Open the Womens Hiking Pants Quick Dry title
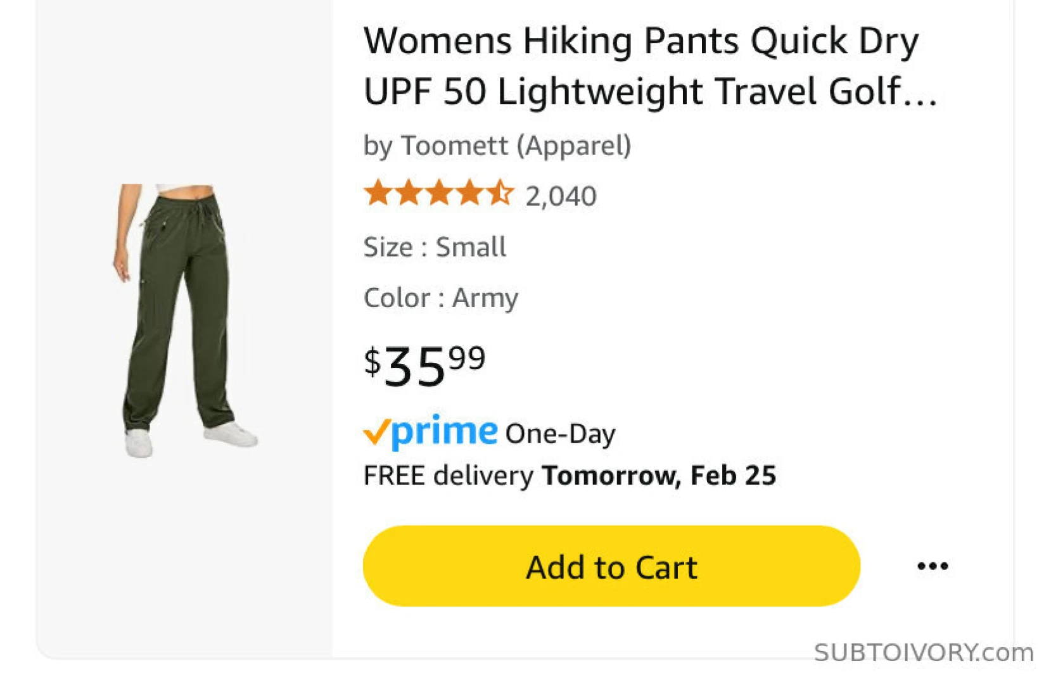Screen dimensions: 1051x684 click(x=640, y=41)
